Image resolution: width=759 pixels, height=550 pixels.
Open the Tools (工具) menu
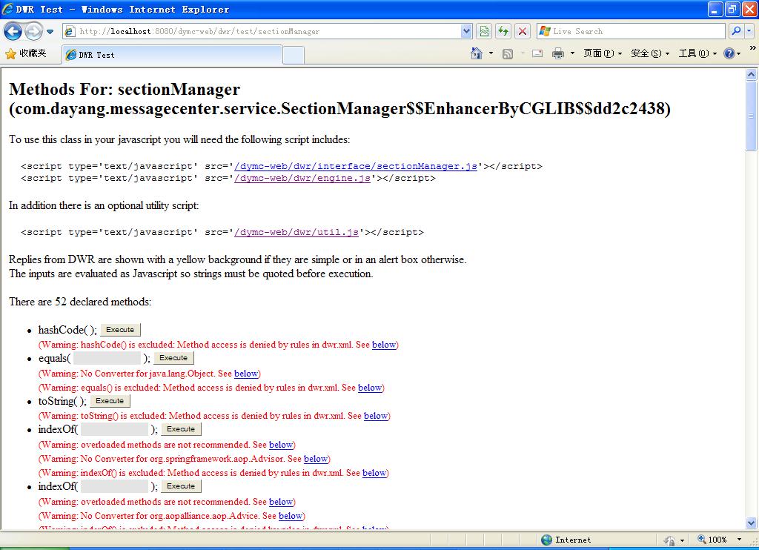(x=697, y=53)
